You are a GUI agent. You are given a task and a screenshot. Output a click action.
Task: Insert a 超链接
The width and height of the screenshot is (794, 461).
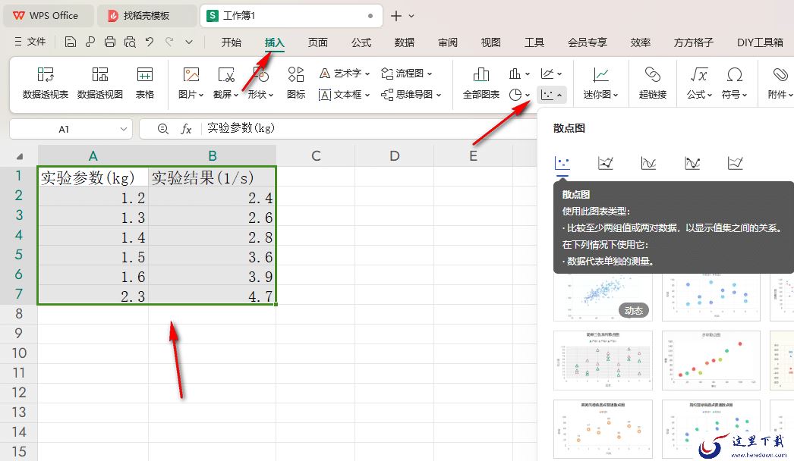point(653,83)
